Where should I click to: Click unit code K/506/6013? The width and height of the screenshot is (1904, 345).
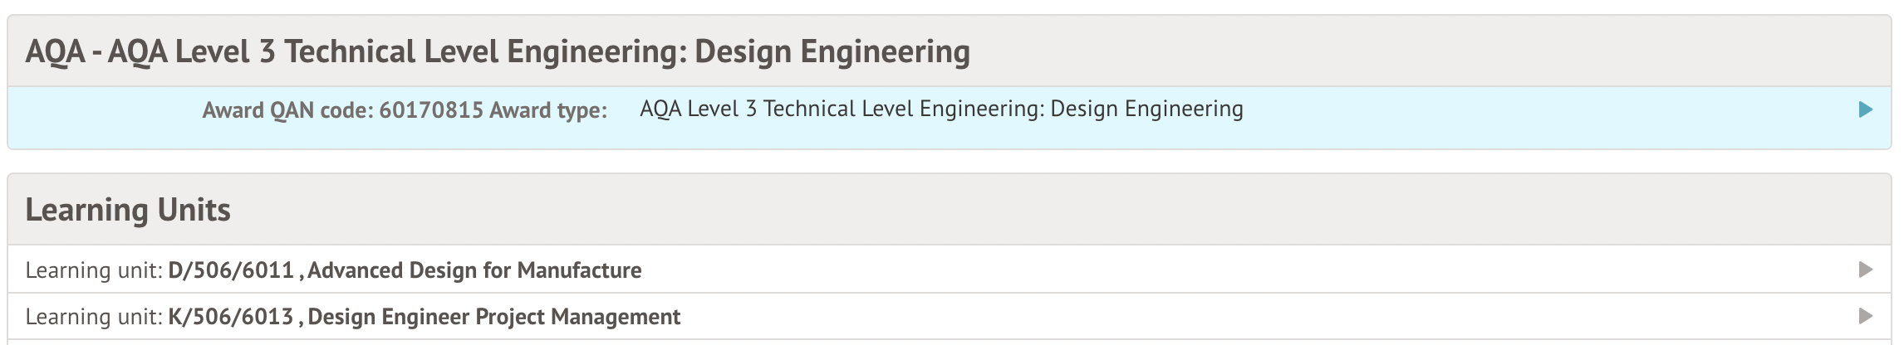tap(231, 317)
